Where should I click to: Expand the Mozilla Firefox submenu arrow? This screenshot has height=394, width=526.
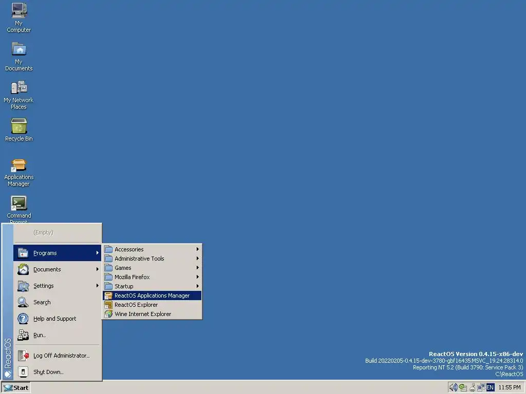coord(198,277)
